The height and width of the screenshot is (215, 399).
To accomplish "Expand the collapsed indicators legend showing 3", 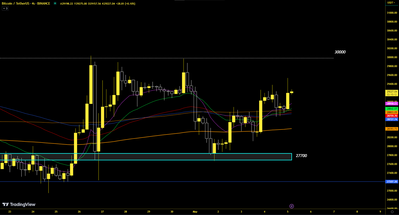I will (x=5, y=8).
